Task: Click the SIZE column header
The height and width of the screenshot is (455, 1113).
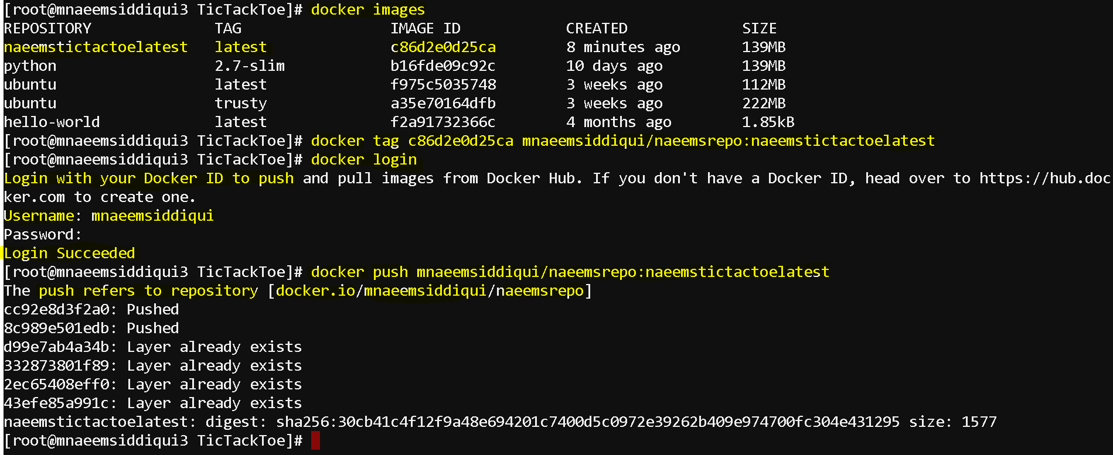Action: [760, 28]
